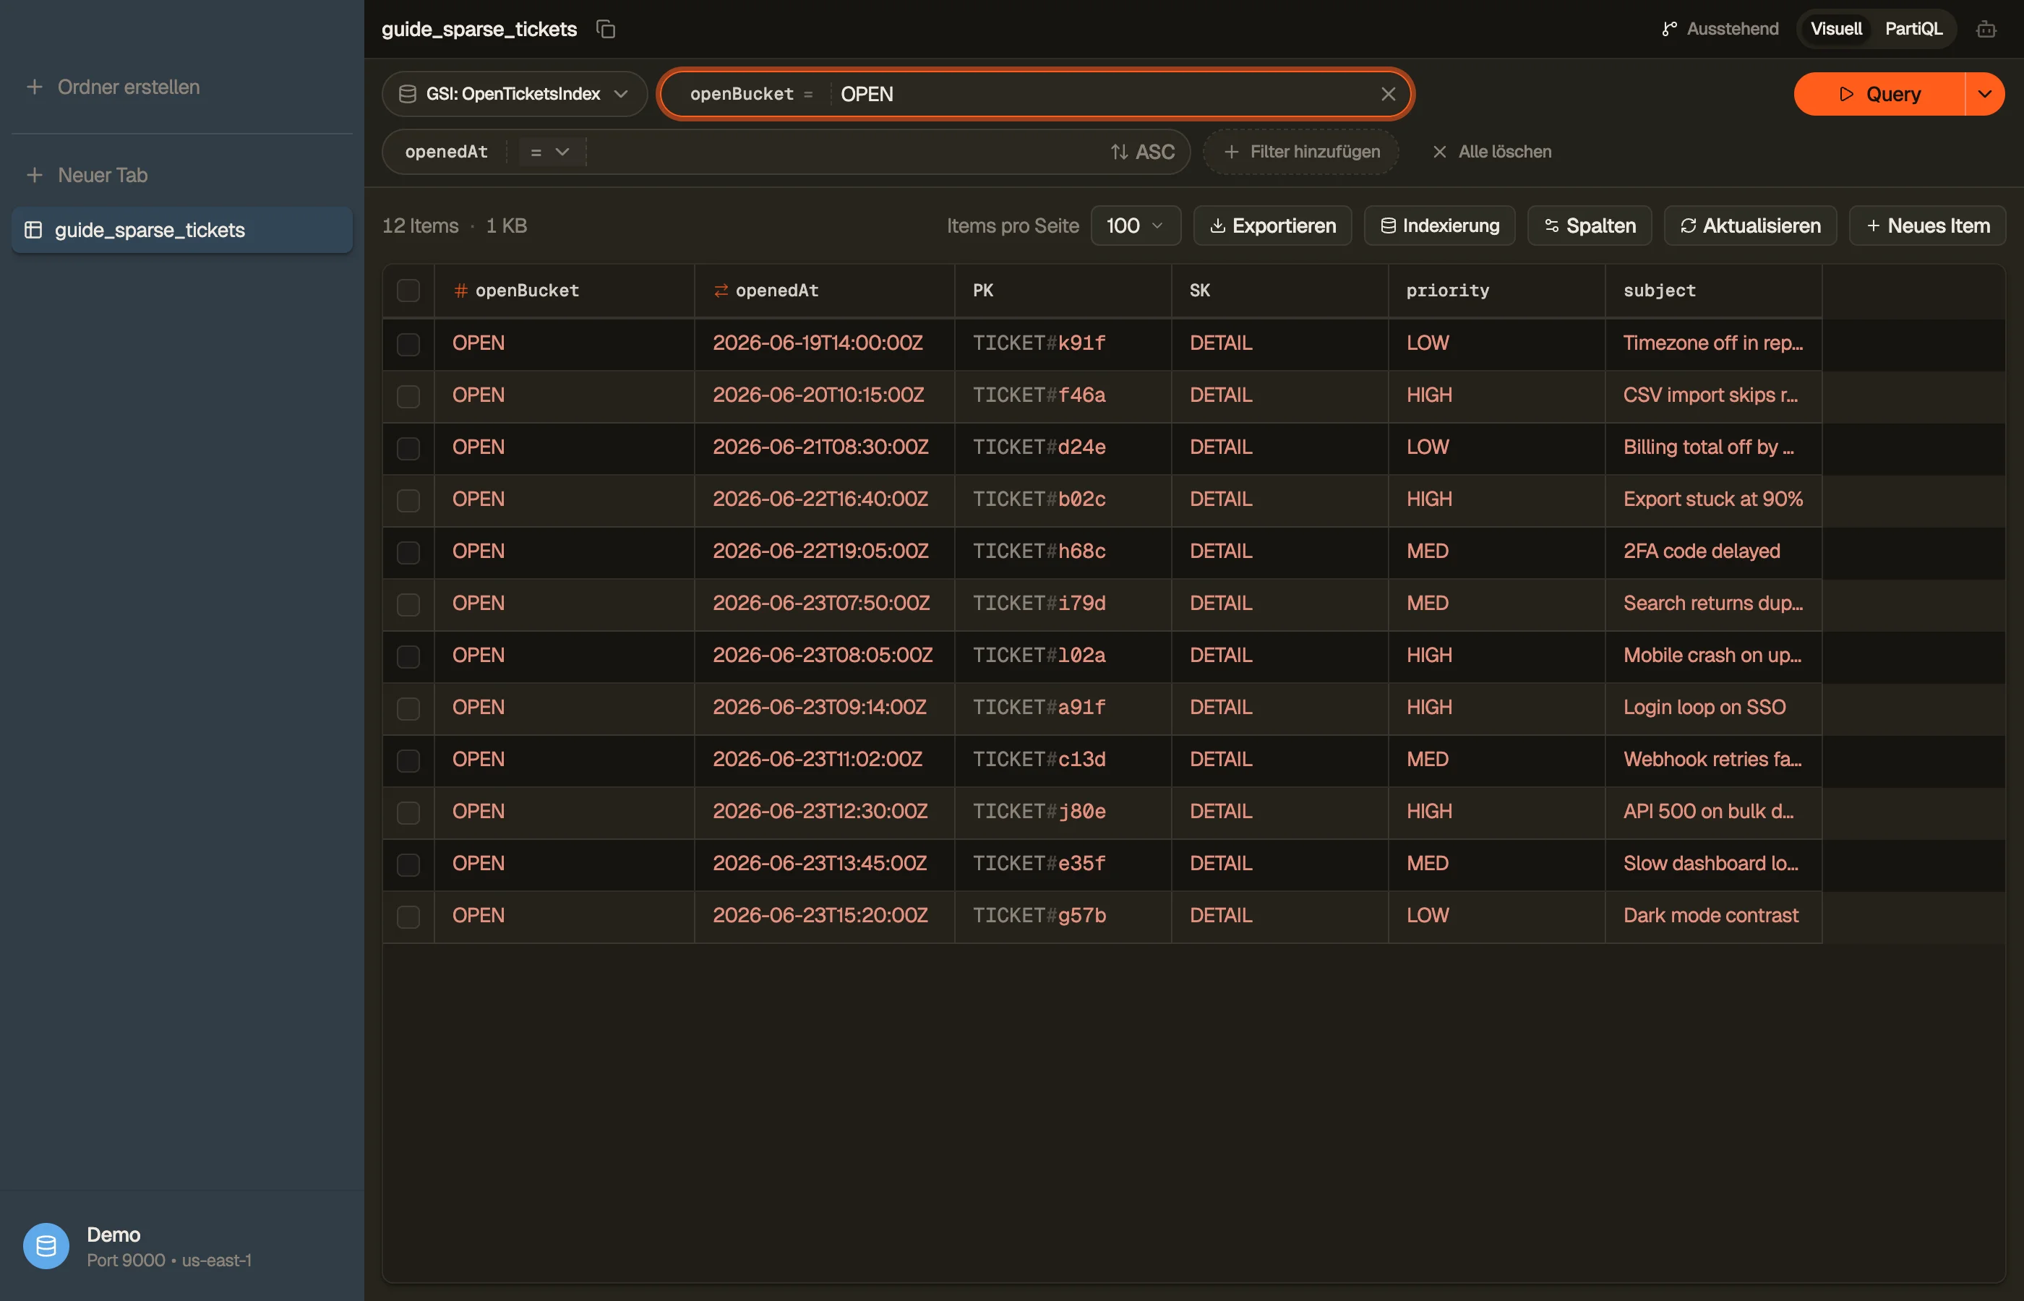Run the Query
The height and width of the screenshot is (1301, 2024).
pos(1879,94)
